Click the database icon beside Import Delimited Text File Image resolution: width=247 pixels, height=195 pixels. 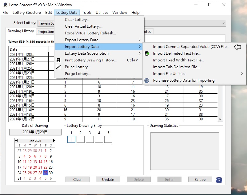pyautogui.click(x=147, y=53)
